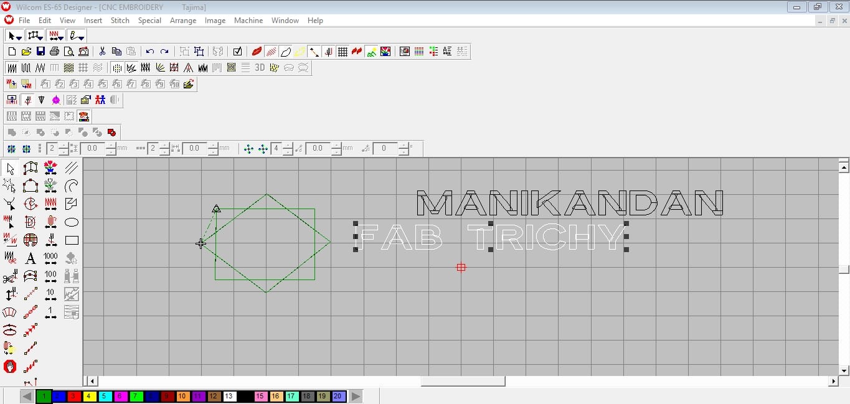Select the zigzag stitch type icon
Viewport: 850px width, 404px height.
(x=40, y=67)
